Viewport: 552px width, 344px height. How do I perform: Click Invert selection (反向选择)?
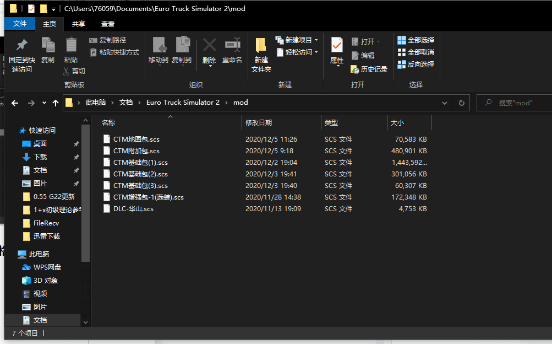point(416,64)
